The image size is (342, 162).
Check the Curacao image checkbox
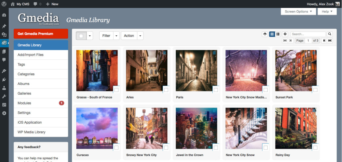116,148
